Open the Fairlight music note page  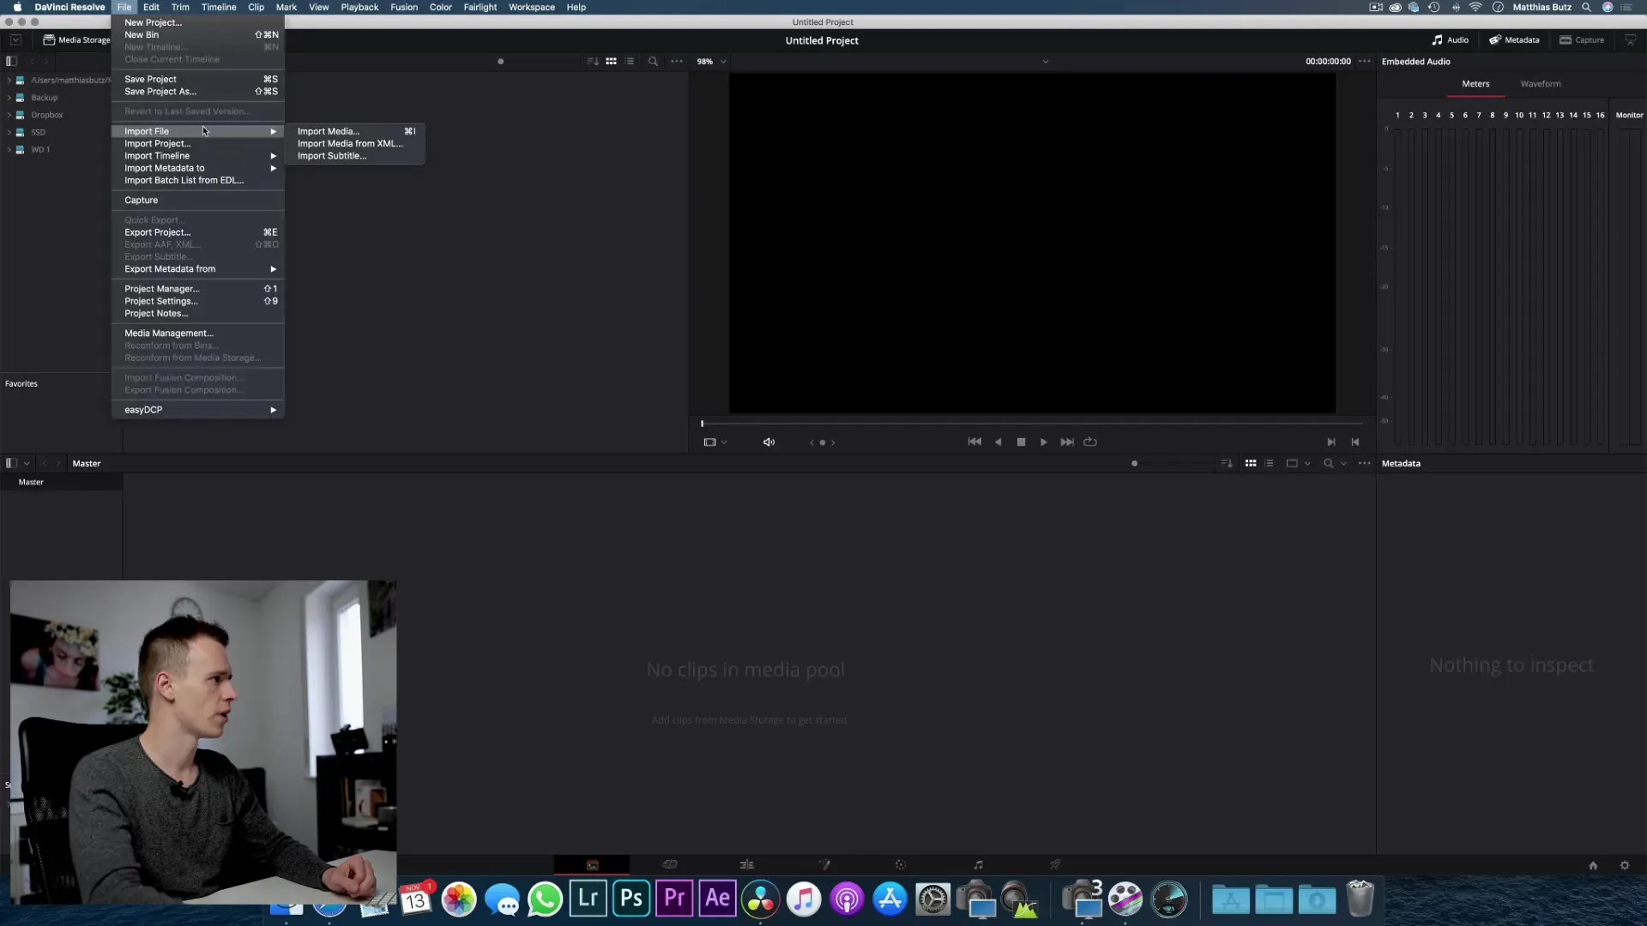click(x=978, y=865)
